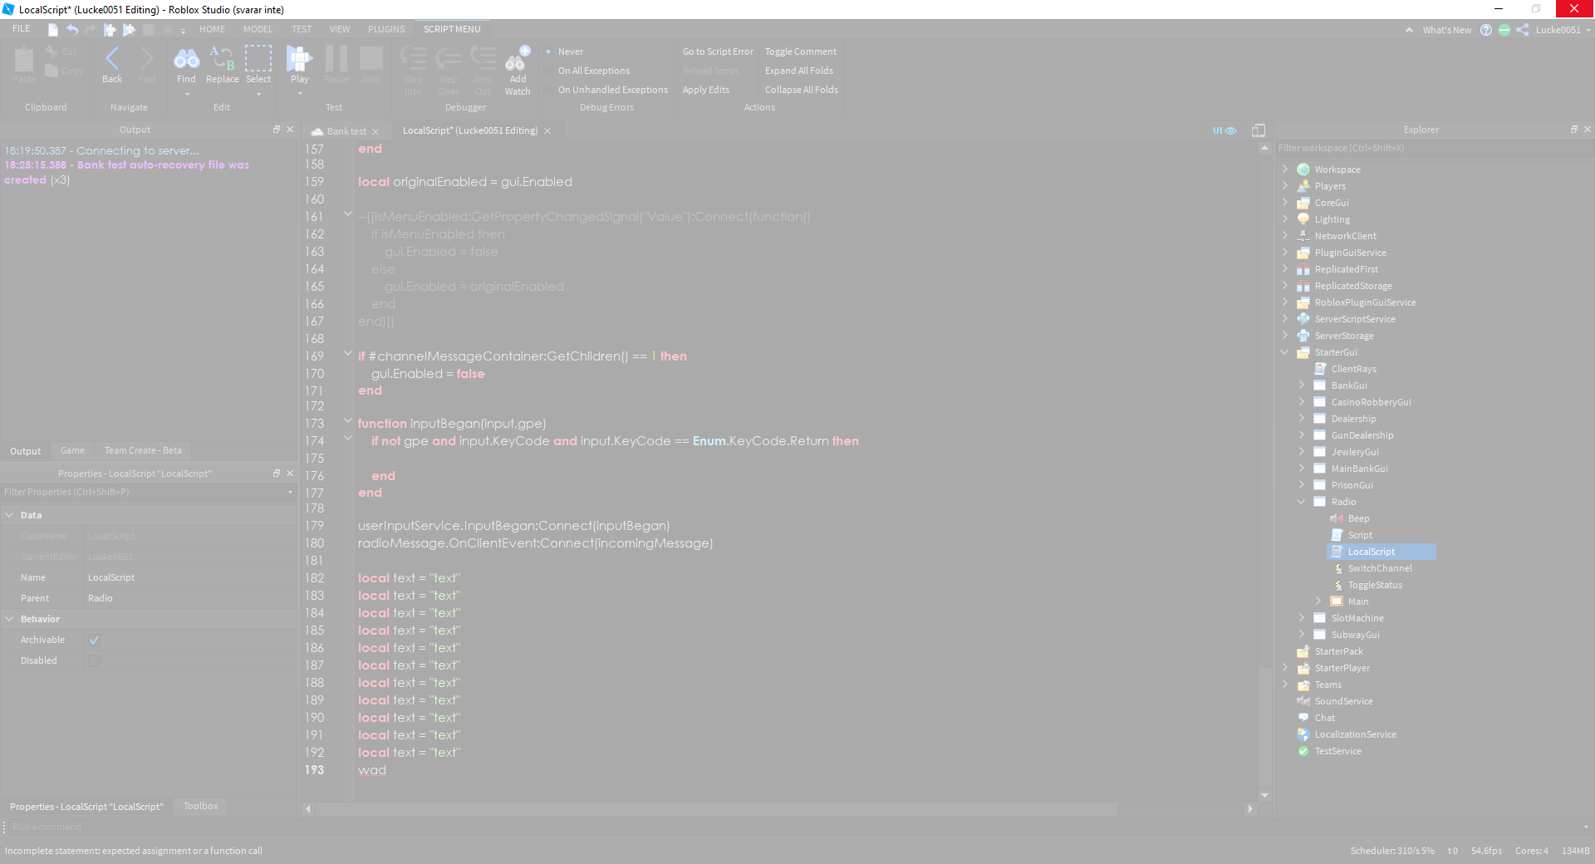Screen dimensions: 1595x864
Task: Expand the Main node under Radio
Action: coord(1320,601)
